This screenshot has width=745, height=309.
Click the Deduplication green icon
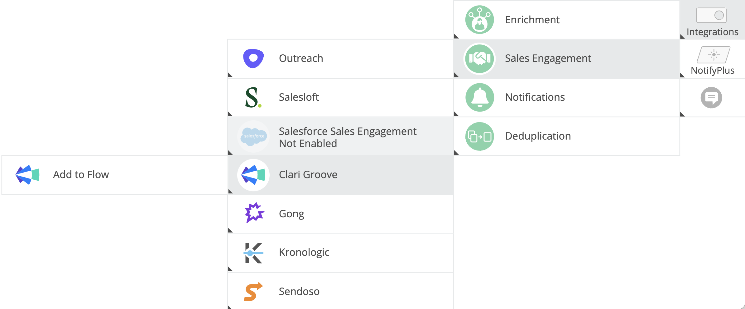click(x=479, y=136)
